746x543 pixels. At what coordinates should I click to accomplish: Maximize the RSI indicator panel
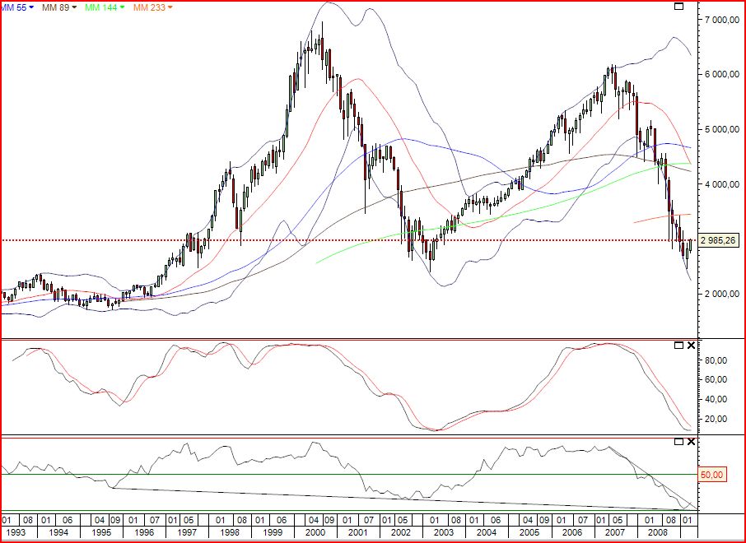(x=679, y=442)
